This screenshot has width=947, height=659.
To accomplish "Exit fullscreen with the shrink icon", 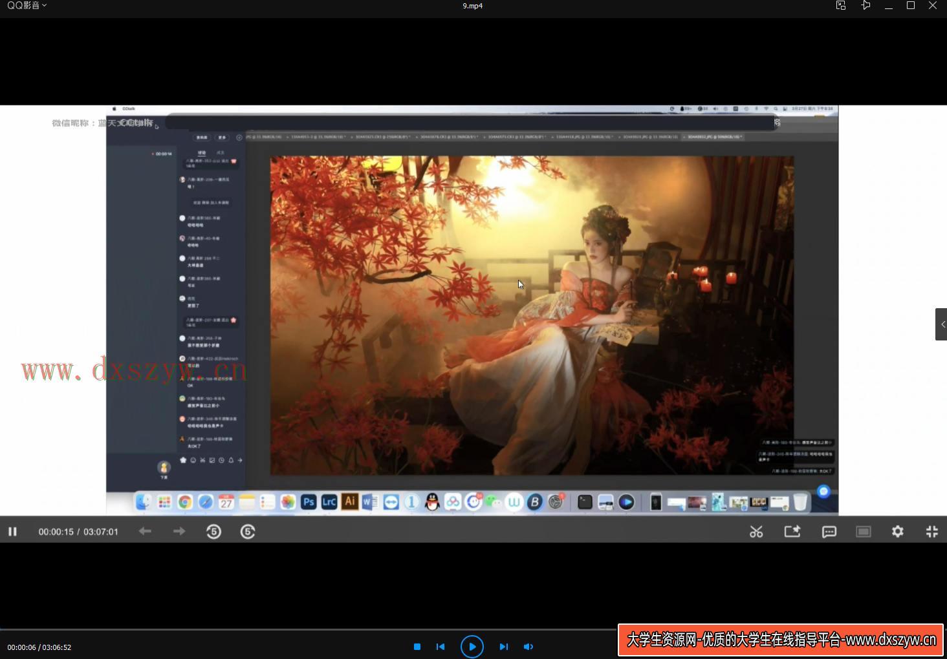I will (932, 531).
